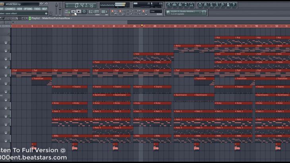The width and height of the screenshot is (290, 163).
Task: Mute the Arp track
Action: 8,43
